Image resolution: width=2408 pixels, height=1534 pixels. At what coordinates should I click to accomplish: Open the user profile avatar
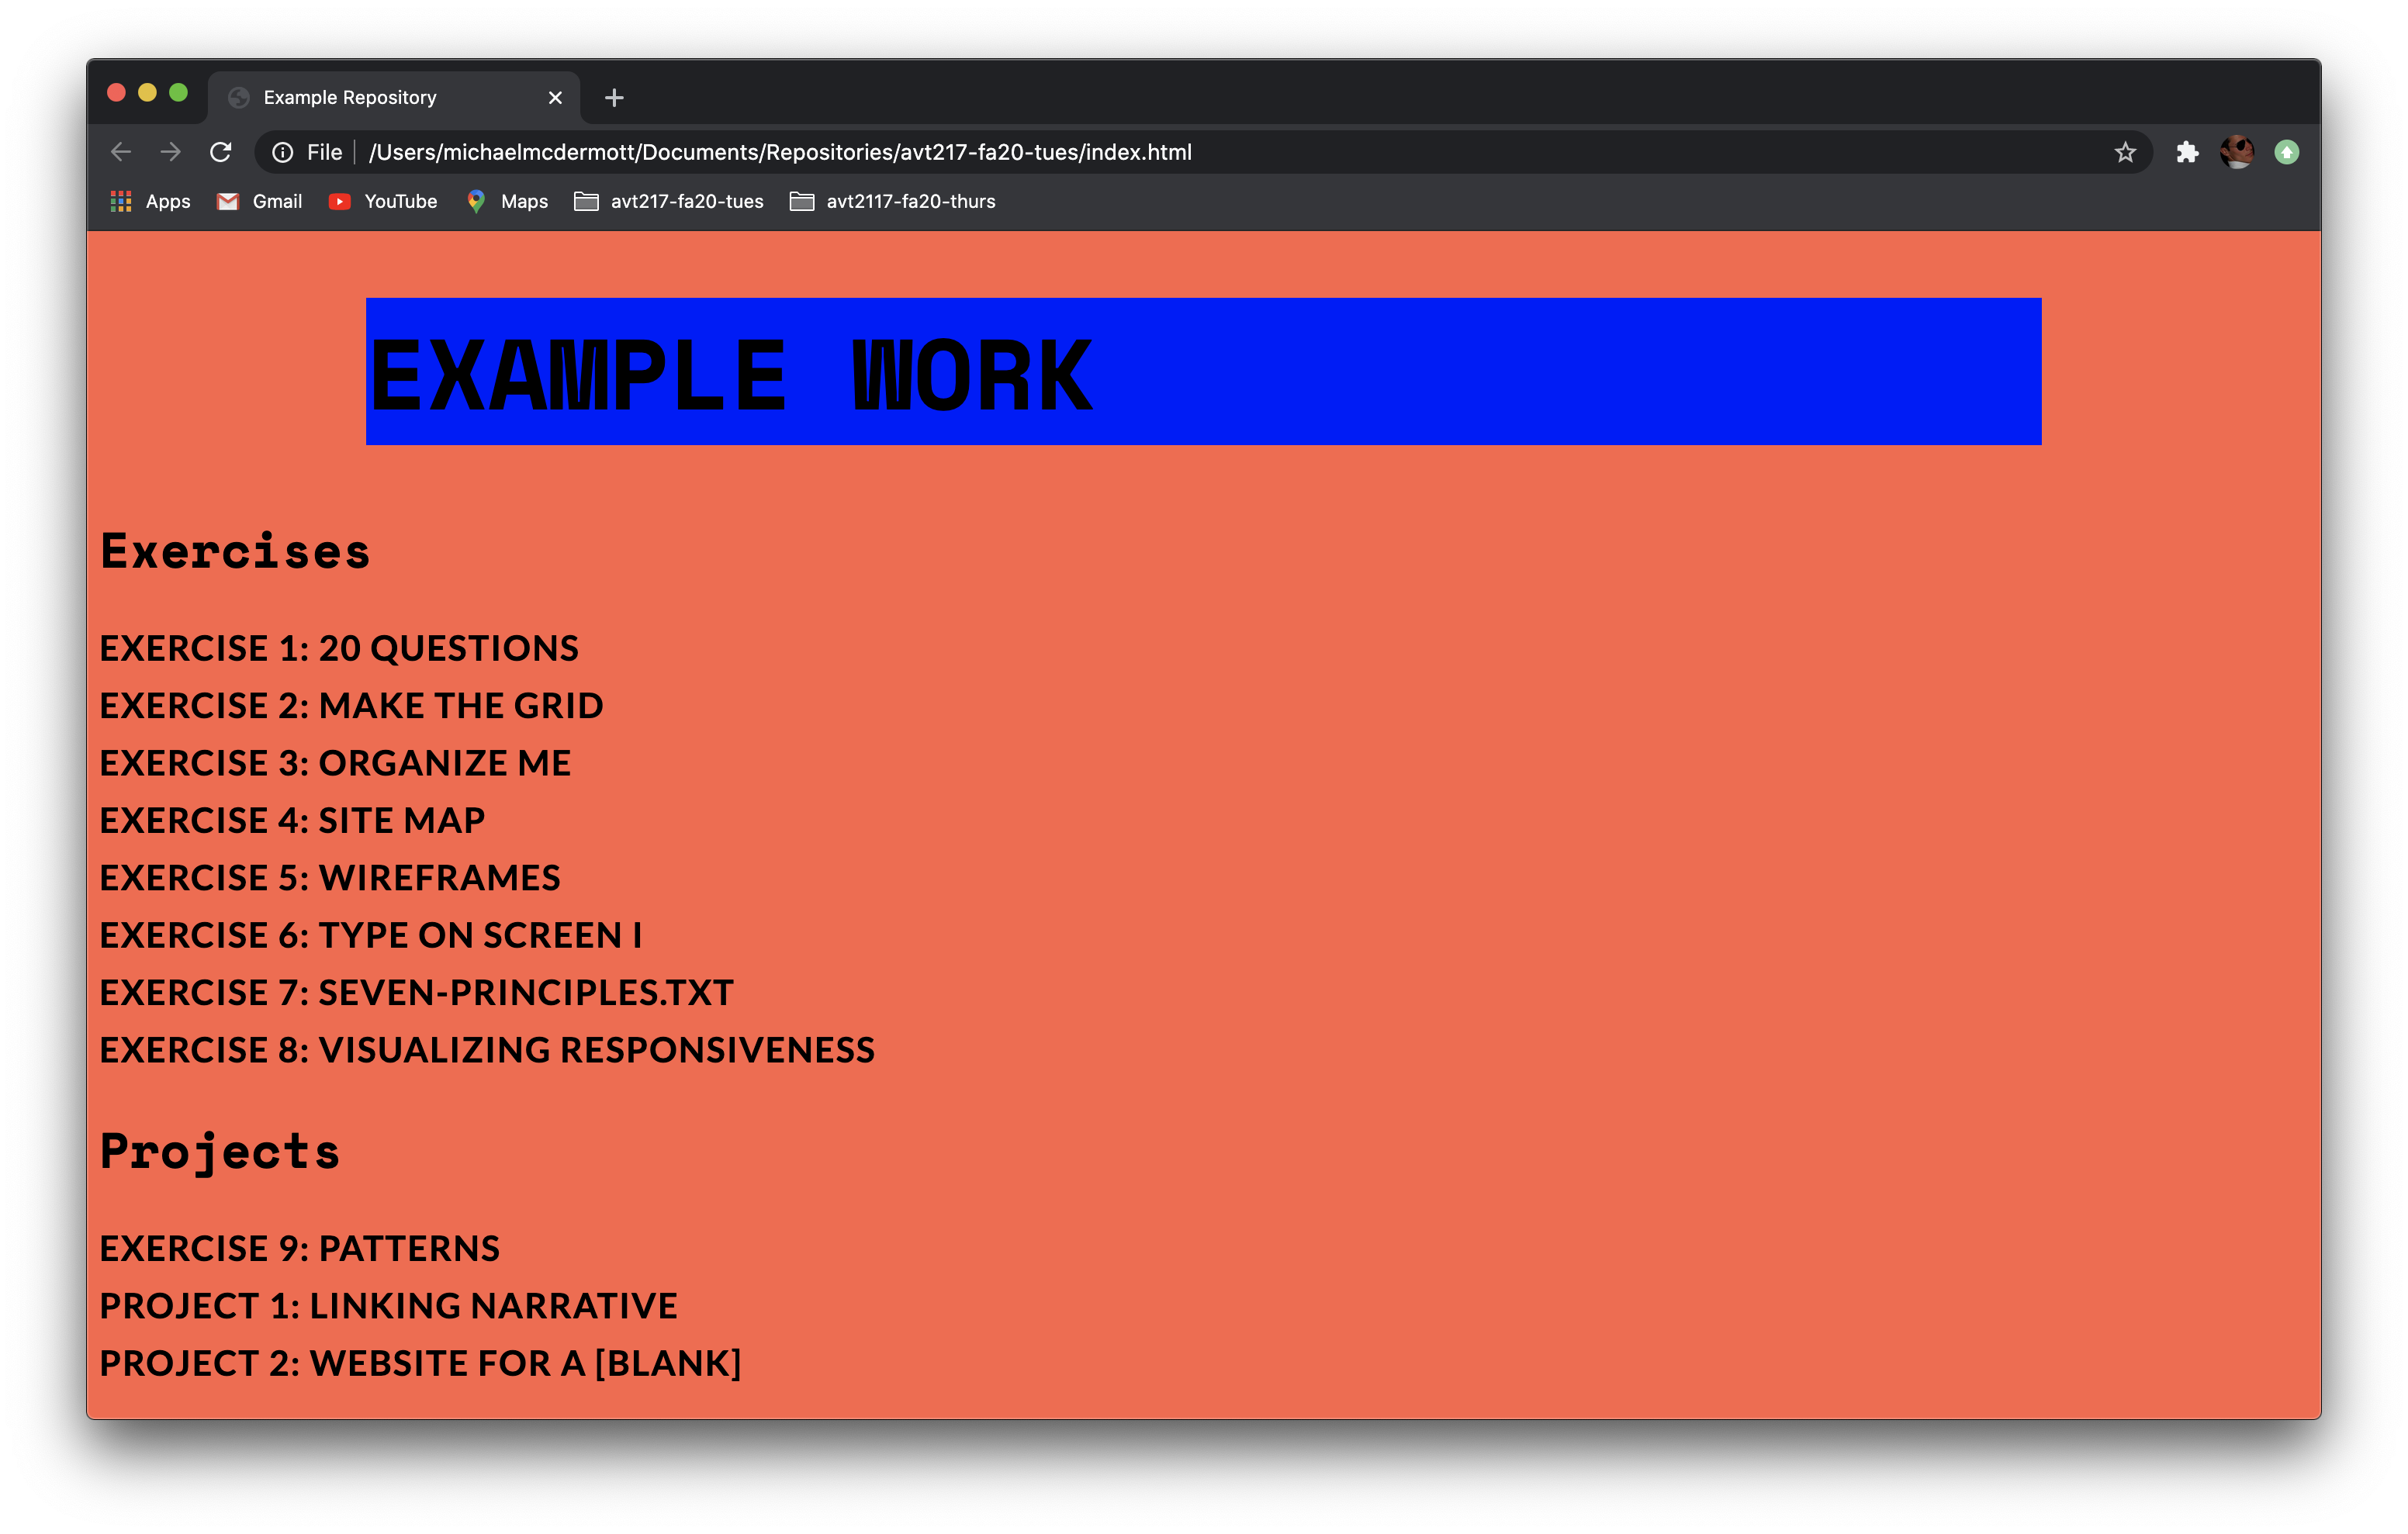(x=2237, y=152)
